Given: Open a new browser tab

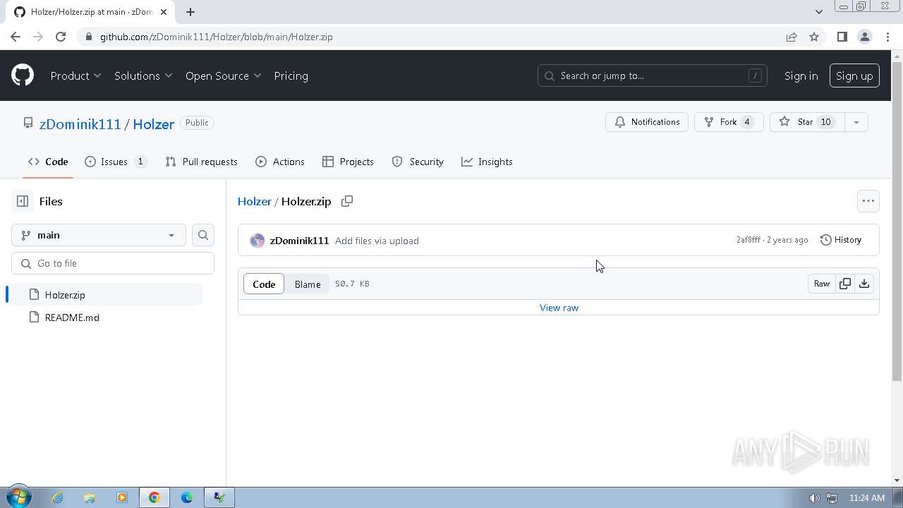Looking at the screenshot, I should (x=190, y=11).
